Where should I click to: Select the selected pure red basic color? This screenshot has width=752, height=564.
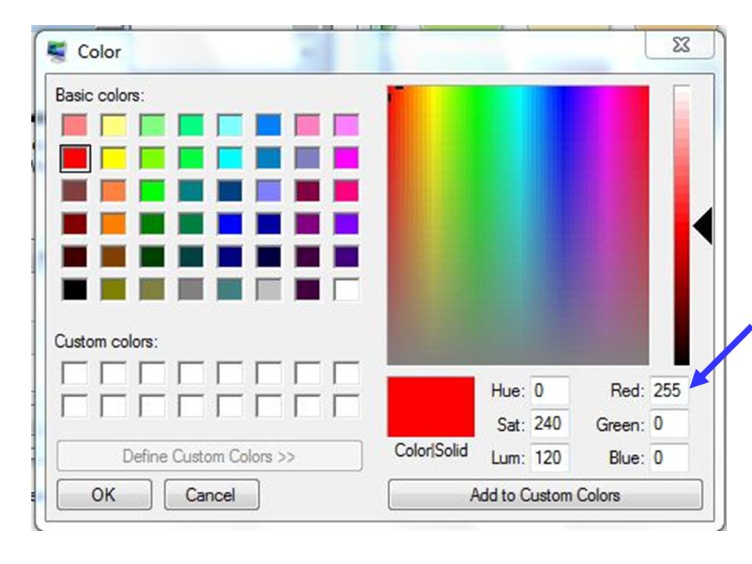click(75, 158)
